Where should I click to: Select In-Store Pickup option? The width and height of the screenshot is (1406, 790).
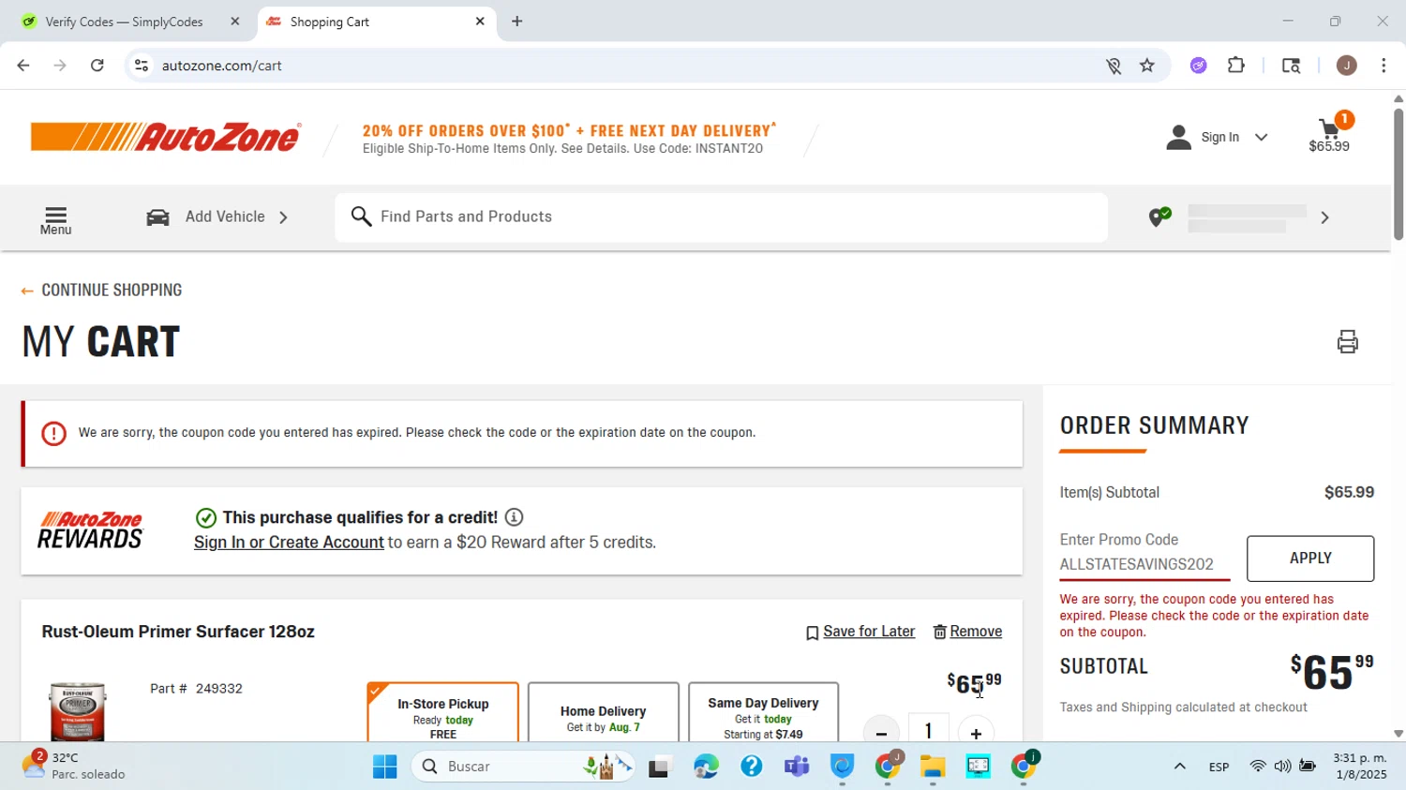pos(442,713)
